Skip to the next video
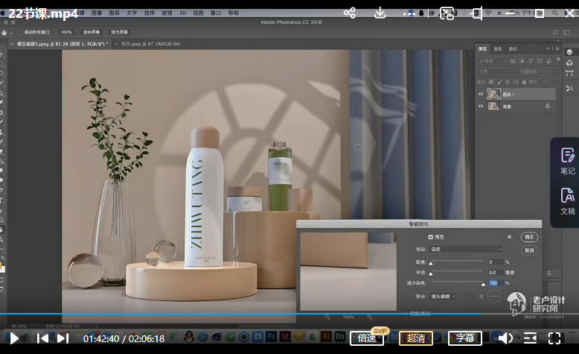This screenshot has height=354, width=579. [x=63, y=338]
